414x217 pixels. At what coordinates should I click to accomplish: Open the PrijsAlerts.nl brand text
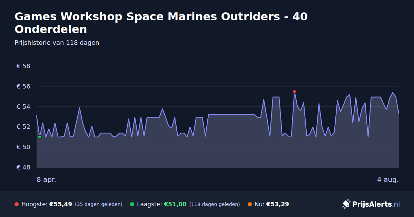pos(376,204)
